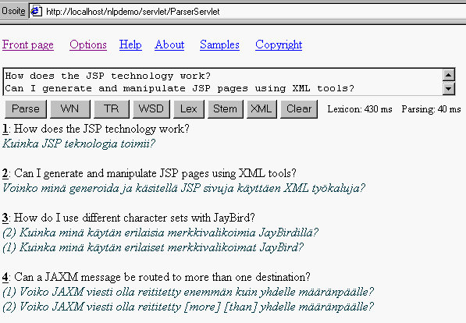Click the Parse button
Screen dimensions: 466x323
point(26,109)
